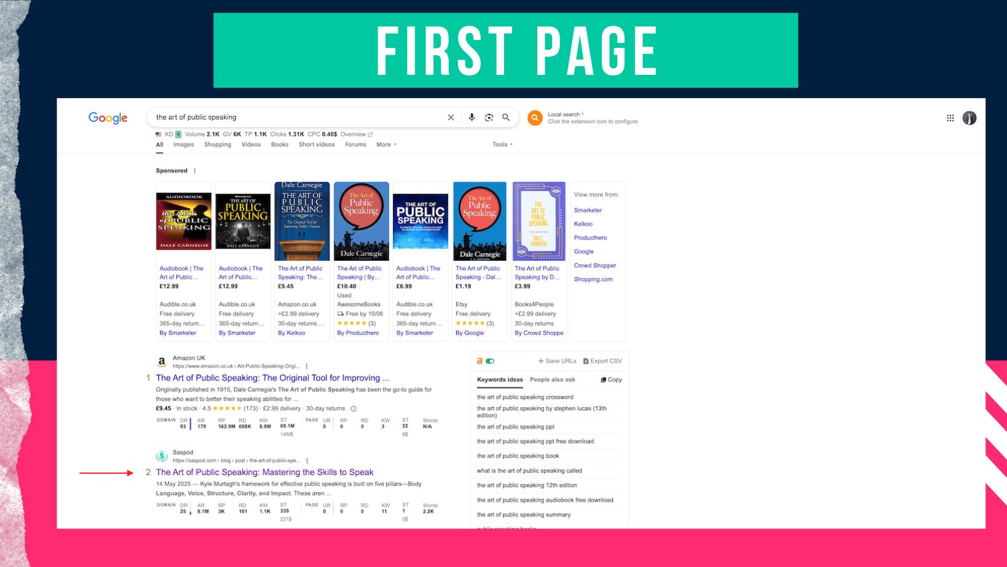Open the Smarketer link under View more from

click(x=588, y=210)
